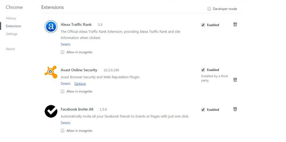Open Avast Online Security Options link
This screenshot has height=142, width=286.
point(80,84)
